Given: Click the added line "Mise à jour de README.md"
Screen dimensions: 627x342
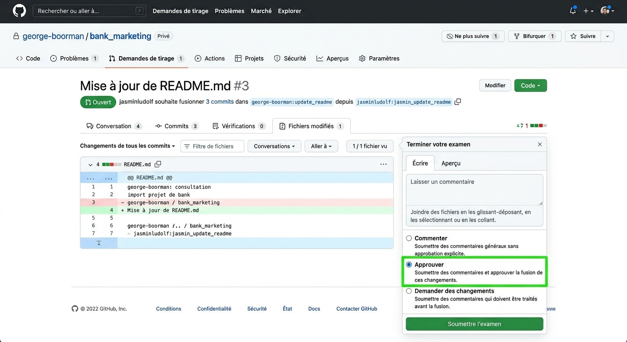Looking at the screenshot, I should click(237, 210).
